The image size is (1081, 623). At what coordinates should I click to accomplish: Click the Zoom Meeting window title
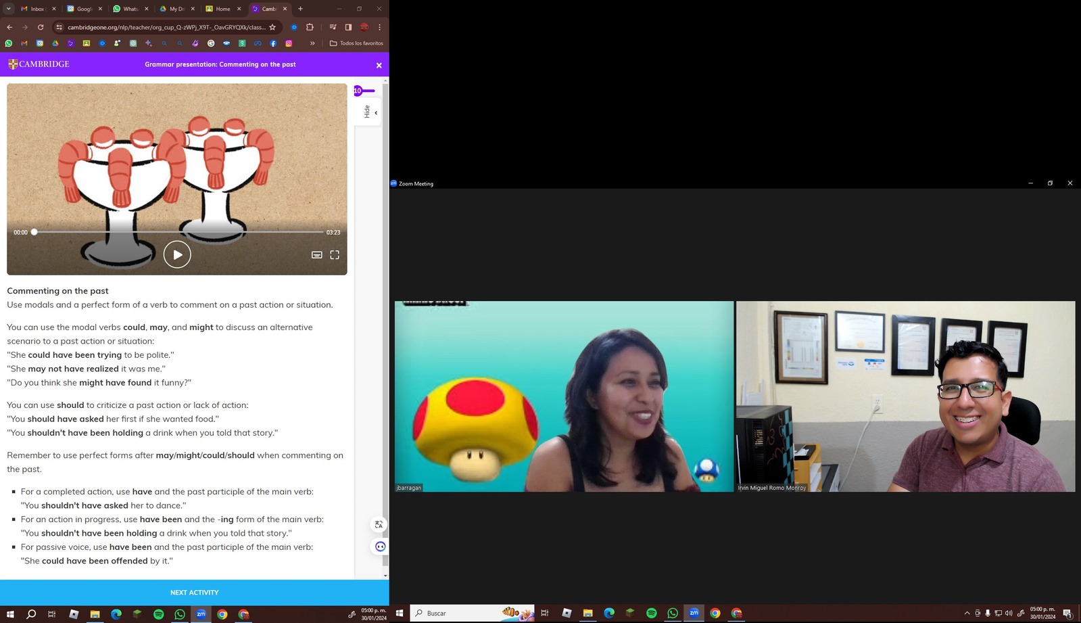[x=416, y=183]
